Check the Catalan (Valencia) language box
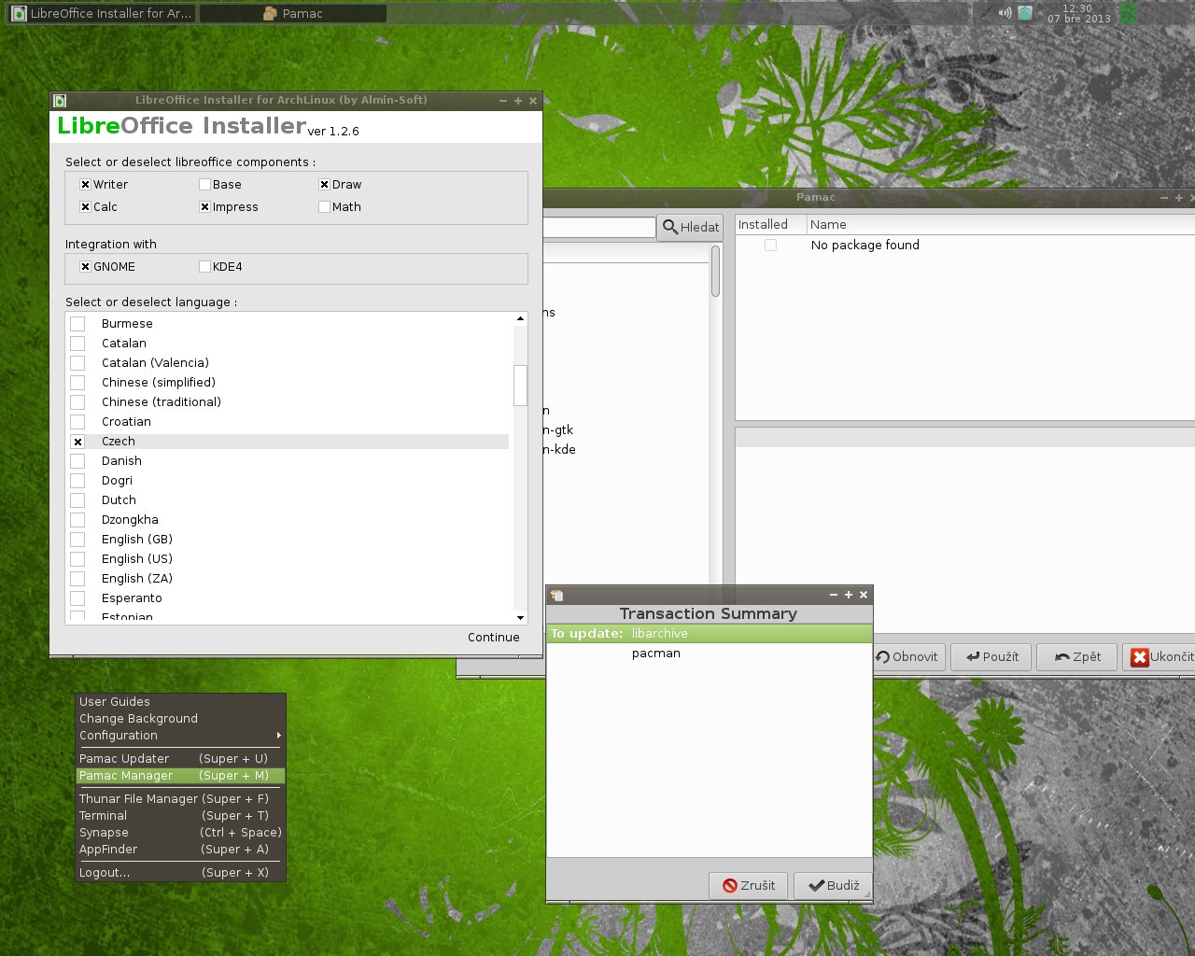Viewport: 1195px width, 956px height. [77, 363]
